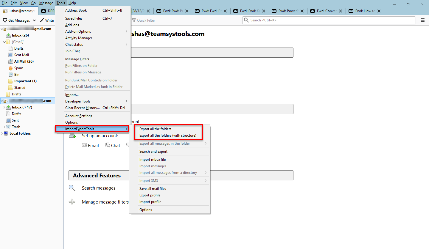This screenshot has width=429, height=249.
Task: Click the All Mail (26) folder icon
Action: 11,62
